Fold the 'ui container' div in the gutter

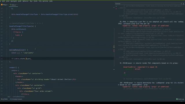pos(6,73)
